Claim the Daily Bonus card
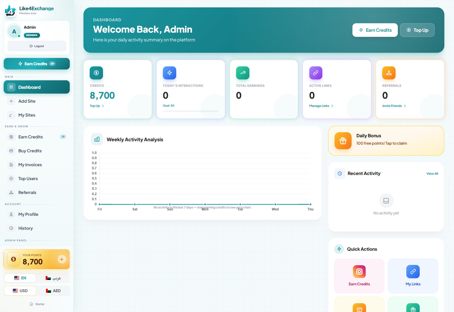This screenshot has height=312, width=454. [386, 141]
